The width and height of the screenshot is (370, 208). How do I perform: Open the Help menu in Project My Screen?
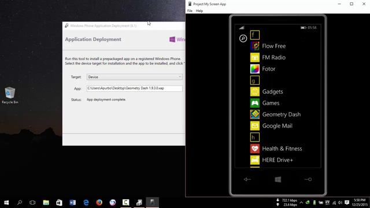199,11
